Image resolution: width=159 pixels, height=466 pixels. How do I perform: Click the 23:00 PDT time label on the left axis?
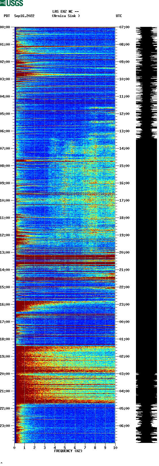5,426
